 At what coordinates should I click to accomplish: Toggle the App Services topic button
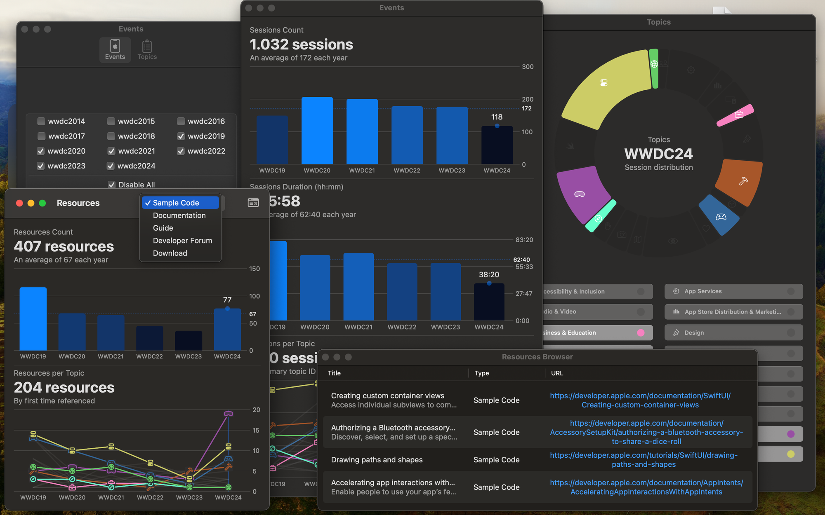[x=733, y=291]
